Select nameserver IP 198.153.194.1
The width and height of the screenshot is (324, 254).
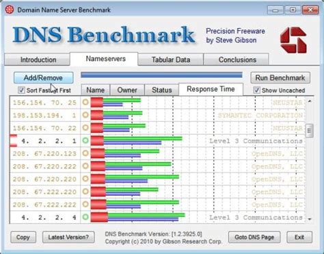pyautogui.click(x=44, y=115)
